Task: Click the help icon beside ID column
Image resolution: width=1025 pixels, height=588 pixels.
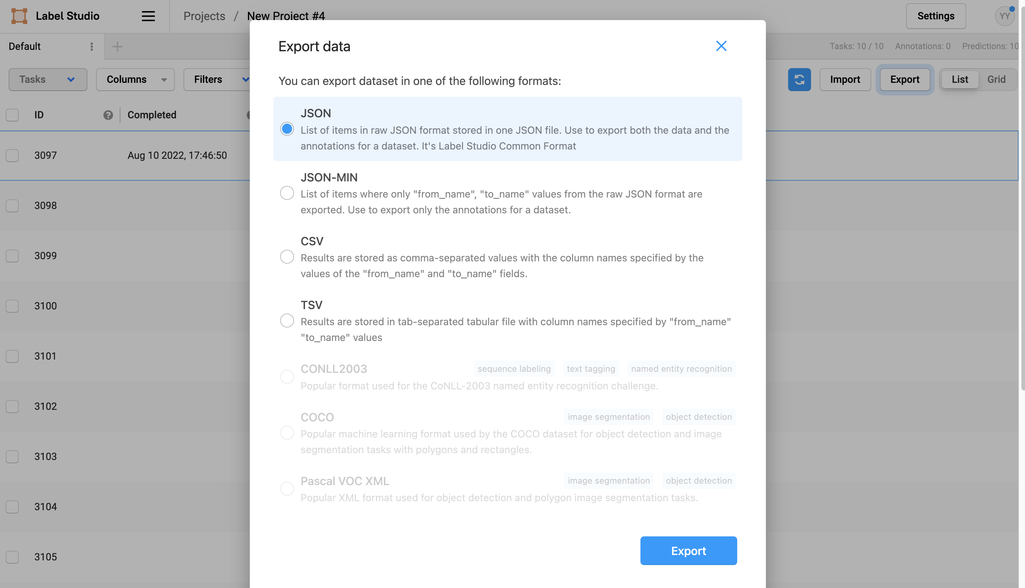Action: pyautogui.click(x=108, y=115)
